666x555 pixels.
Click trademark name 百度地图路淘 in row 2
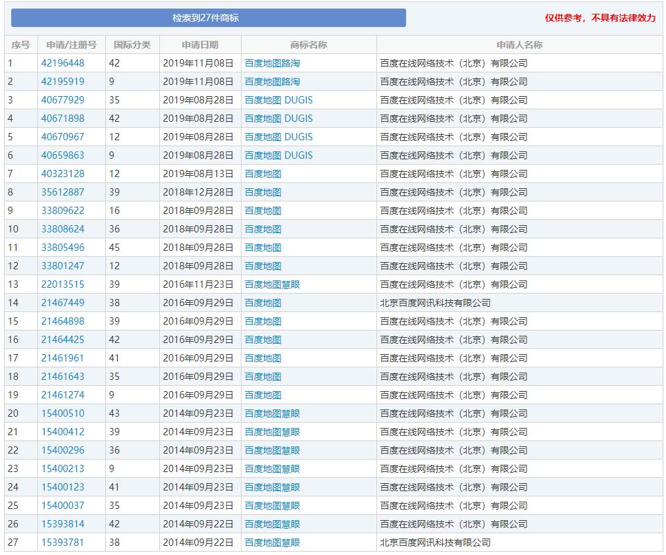tap(272, 82)
